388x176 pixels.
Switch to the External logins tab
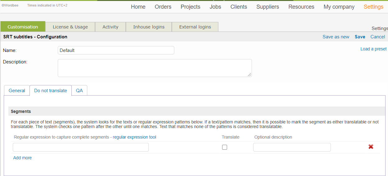[x=195, y=27]
